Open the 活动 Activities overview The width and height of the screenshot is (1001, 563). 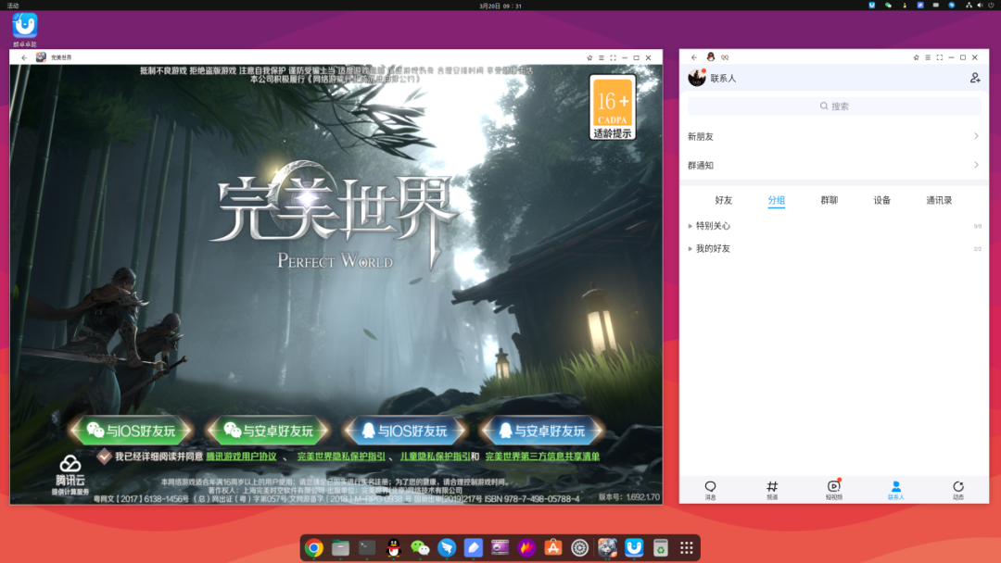(x=13, y=6)
